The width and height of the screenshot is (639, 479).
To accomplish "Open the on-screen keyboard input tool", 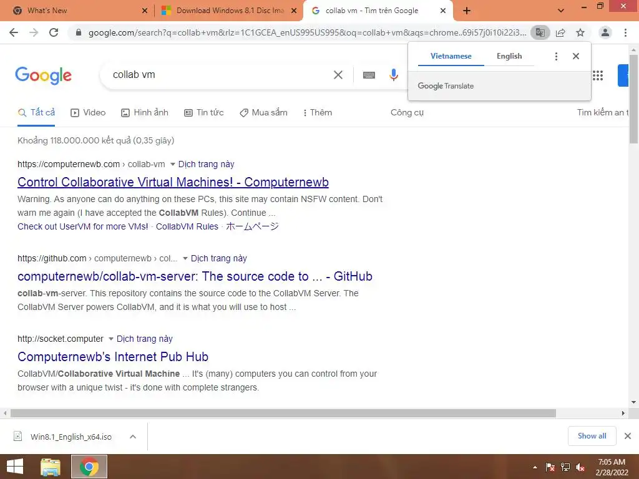I will click(x=369, y=75).
